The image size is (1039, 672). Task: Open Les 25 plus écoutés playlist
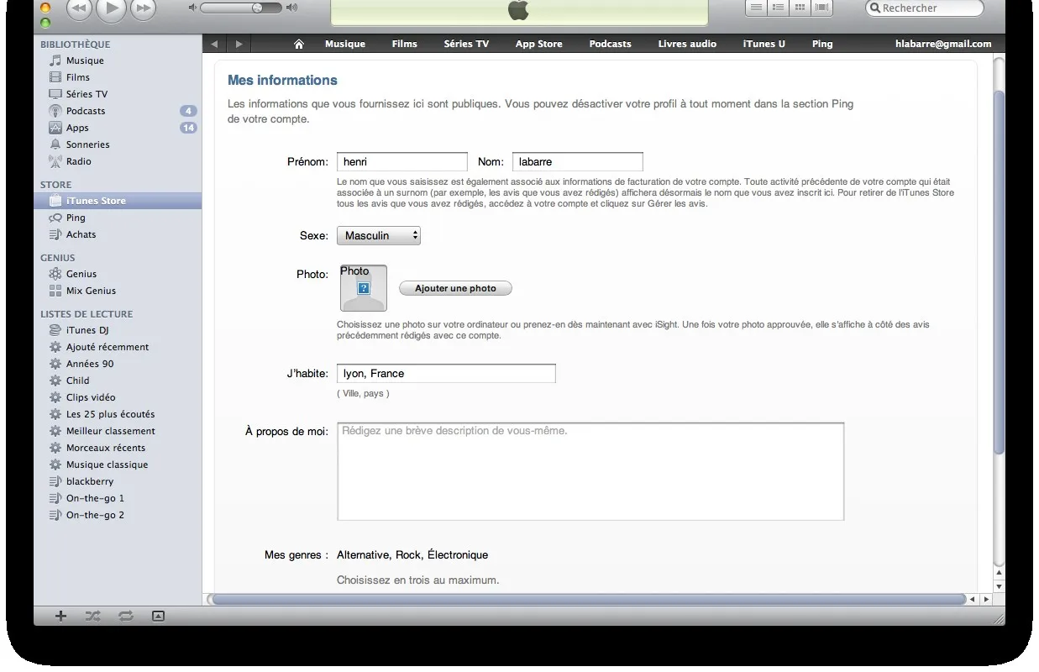110,414
